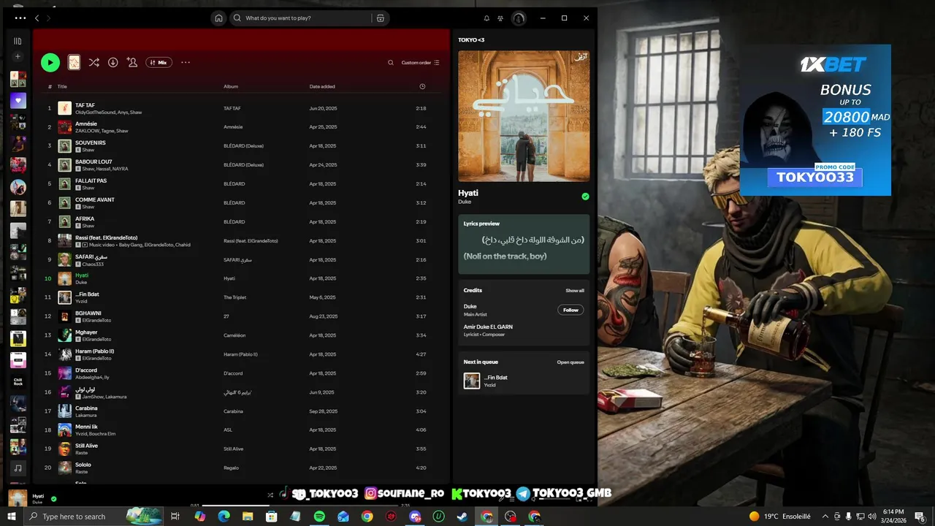Toggle shuffle in the bottom player bar
This screenshot has height=526, width=935.
click(x=270, y=495)
